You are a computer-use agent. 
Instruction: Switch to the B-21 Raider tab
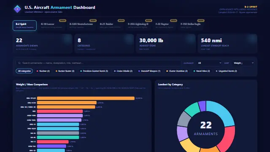point(111,25)
